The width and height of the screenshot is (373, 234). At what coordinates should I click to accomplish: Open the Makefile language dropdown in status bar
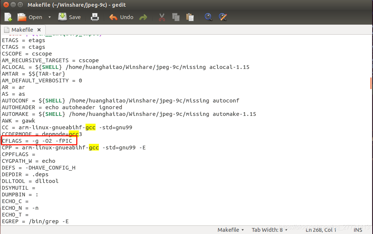[231, 230]
